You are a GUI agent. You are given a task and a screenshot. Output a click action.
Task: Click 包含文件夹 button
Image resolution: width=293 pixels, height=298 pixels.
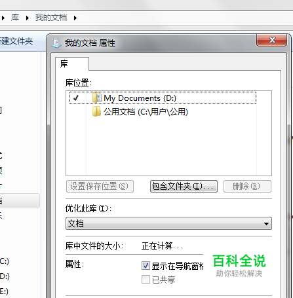pos(184,186)
